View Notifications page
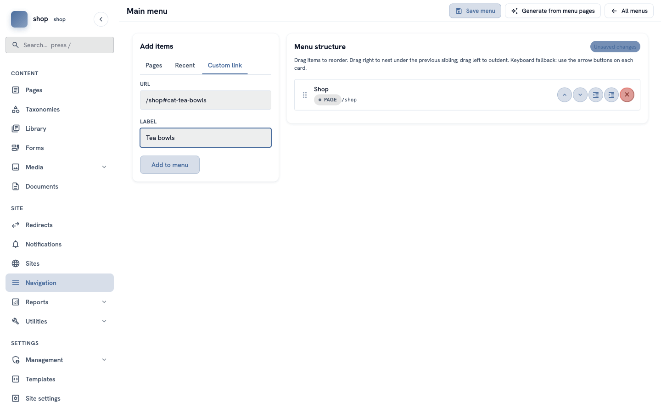The image size is (661, 413). tap(60, 244)
